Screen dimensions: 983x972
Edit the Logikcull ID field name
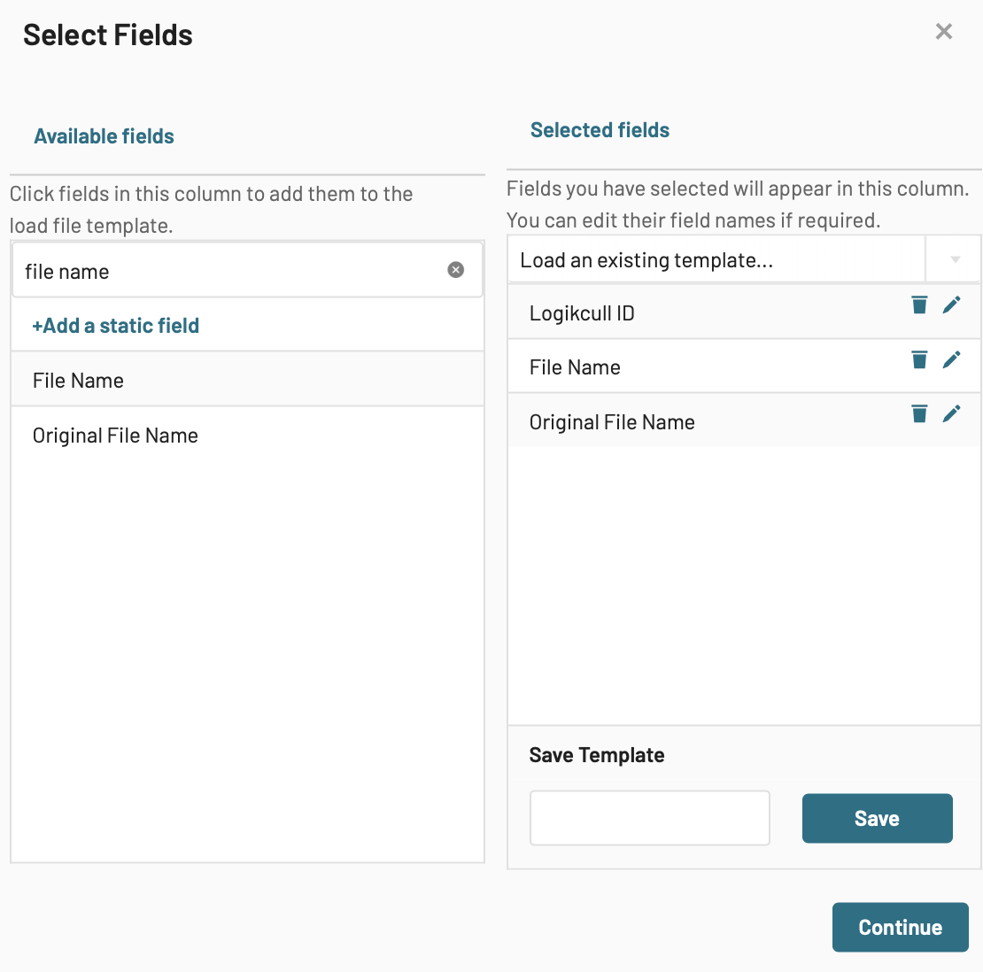pyautogui.click(x=952, y=305)
